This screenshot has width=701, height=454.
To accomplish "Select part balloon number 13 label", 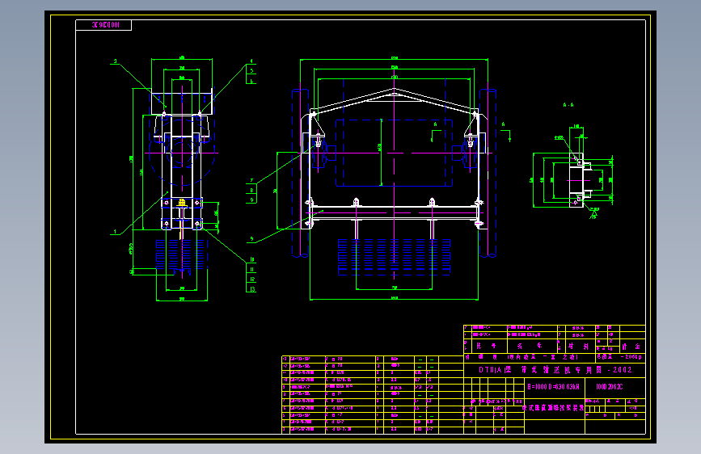I will [x=251, y=288].
